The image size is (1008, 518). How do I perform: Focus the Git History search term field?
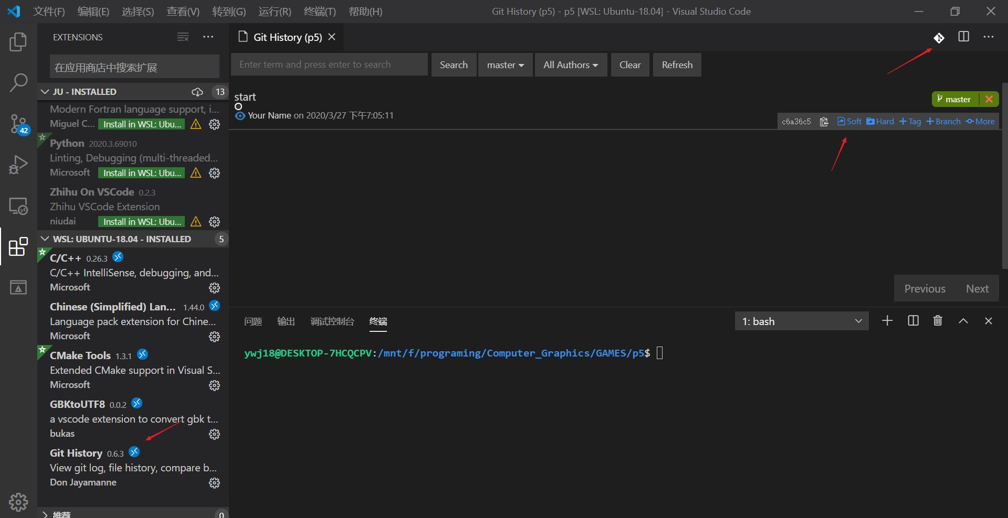coord(330,64)
